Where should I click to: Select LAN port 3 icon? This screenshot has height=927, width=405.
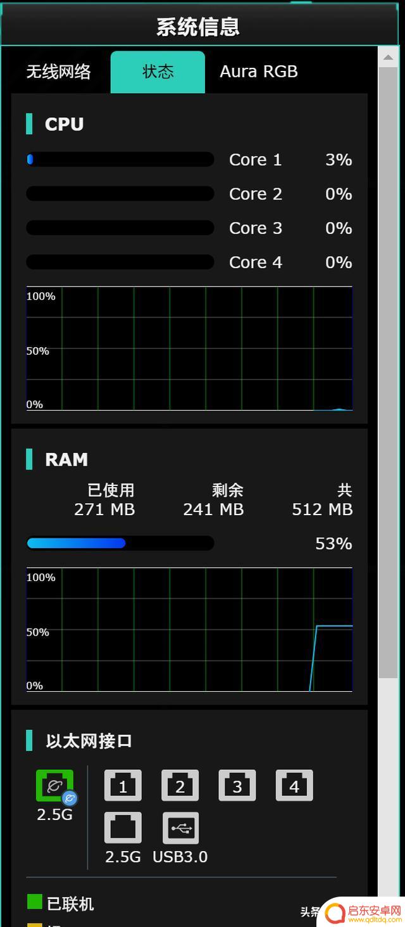point(237,786)
